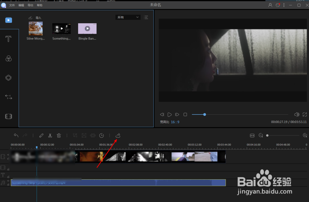Click the application logo icon

(x=3, y=5)
